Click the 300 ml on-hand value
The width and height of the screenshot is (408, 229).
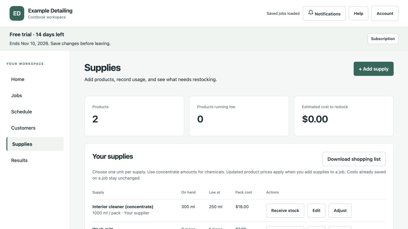point(188,207)
